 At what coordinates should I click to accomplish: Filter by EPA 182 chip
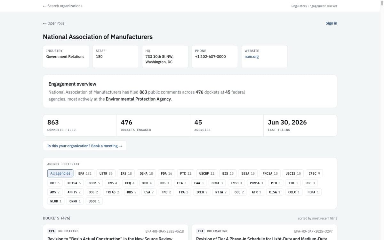pyautogui.click(x=85, y=173)
